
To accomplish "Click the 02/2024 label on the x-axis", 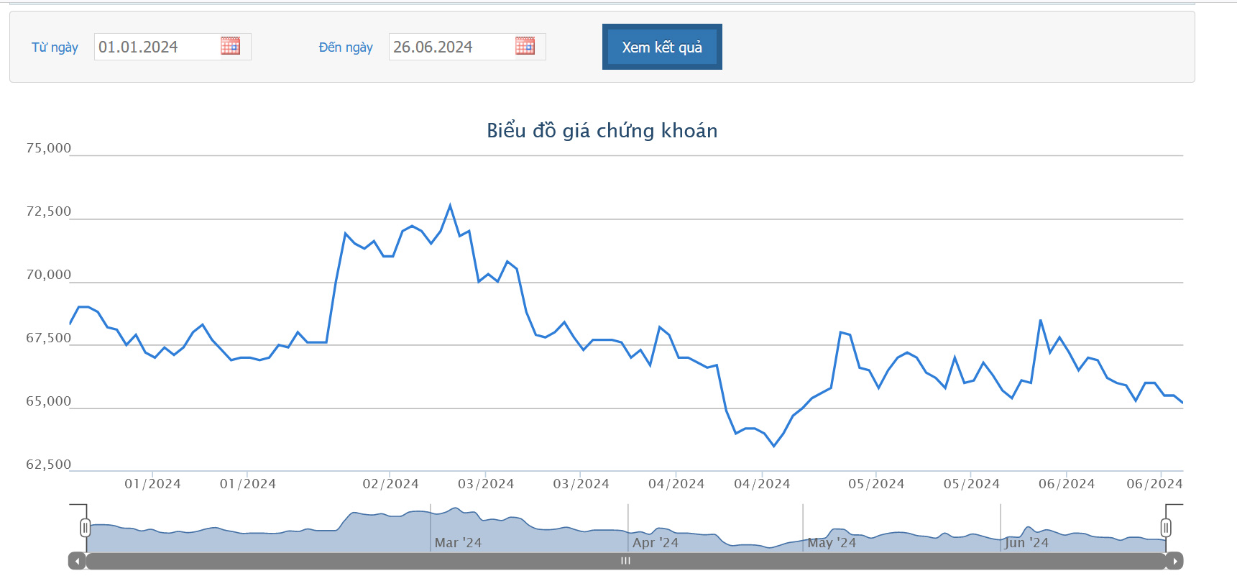I will click(x=390, y=484).
